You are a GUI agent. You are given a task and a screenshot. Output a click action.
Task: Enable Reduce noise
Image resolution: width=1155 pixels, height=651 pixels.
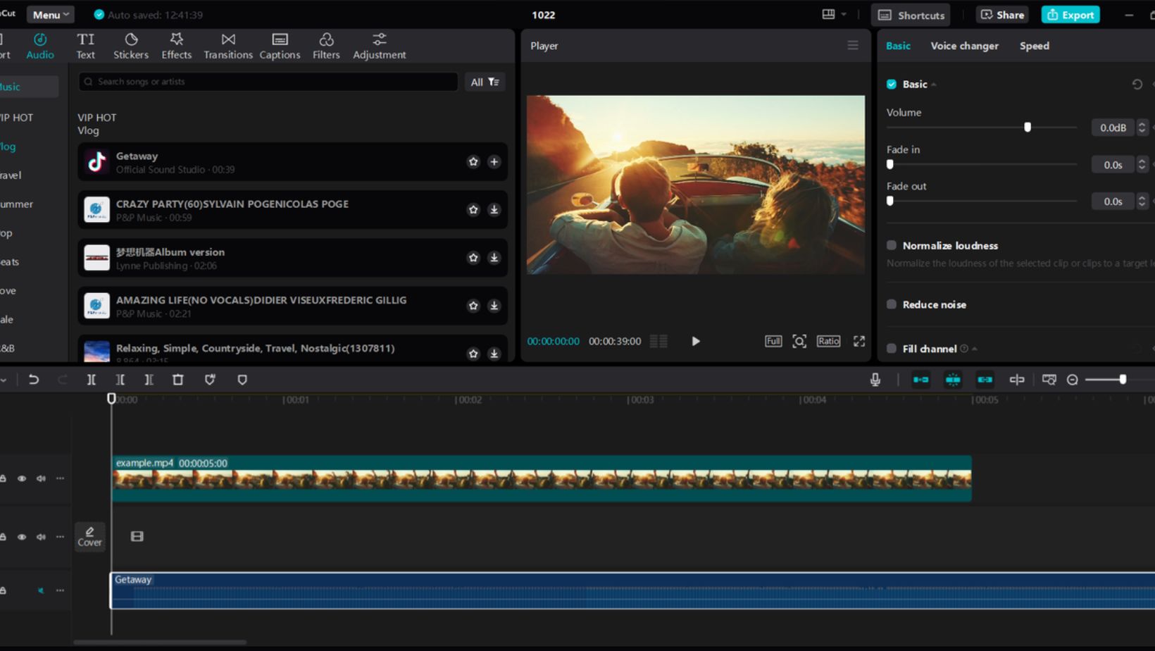[x=892, y=304]
